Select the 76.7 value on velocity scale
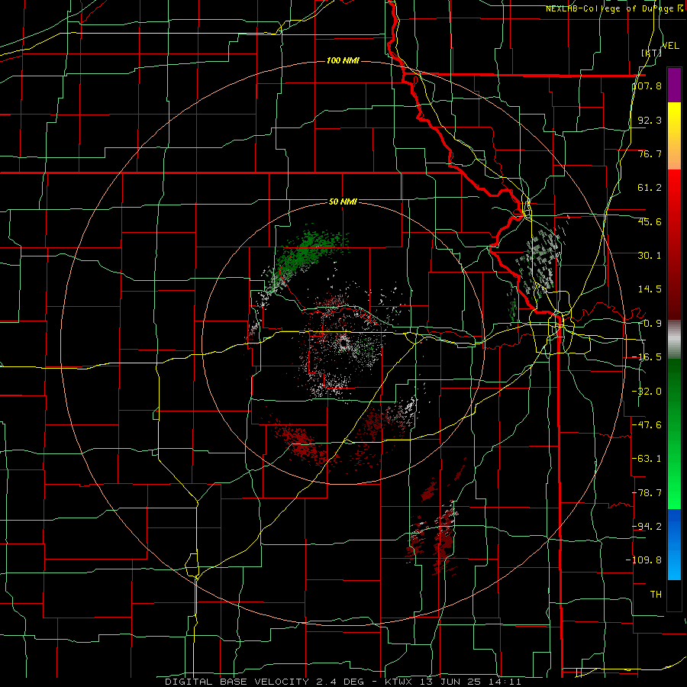 pos(650,153)
